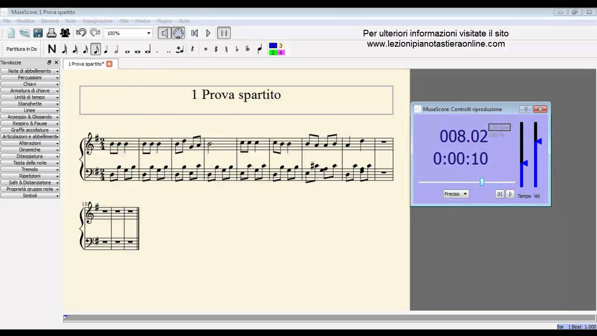Apply a flat accidental
The width and height of the screenshot is (597, 336).
(x=237, y=49)
